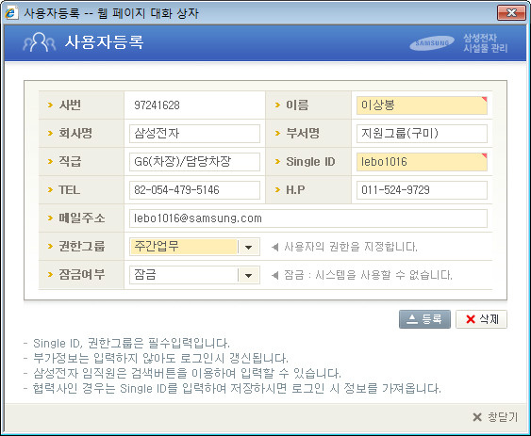Click the 사번 label

[x=70, y=105]
